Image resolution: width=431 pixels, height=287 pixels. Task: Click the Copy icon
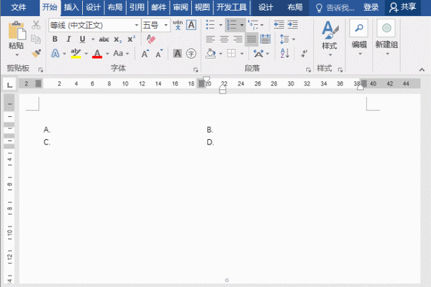(x=36, y=39)
